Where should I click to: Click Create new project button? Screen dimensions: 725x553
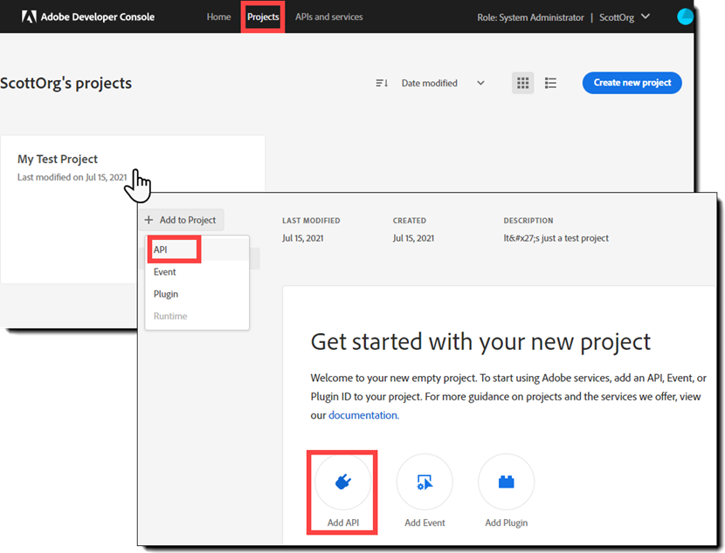click(x=632, y=83)
